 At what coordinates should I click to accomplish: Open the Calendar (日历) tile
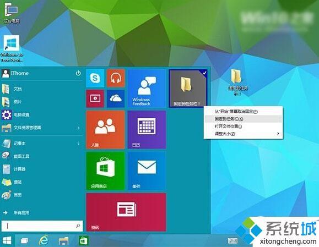coord(147,130)
